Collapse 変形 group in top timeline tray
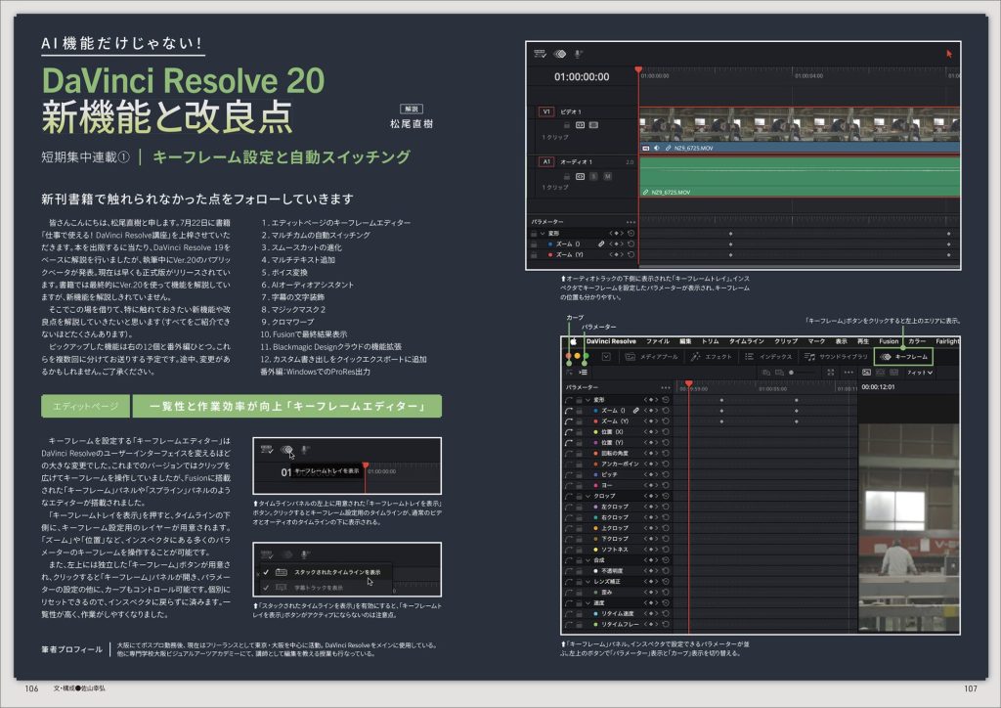This screenshot has width=1001, height=708. [543, 233]
